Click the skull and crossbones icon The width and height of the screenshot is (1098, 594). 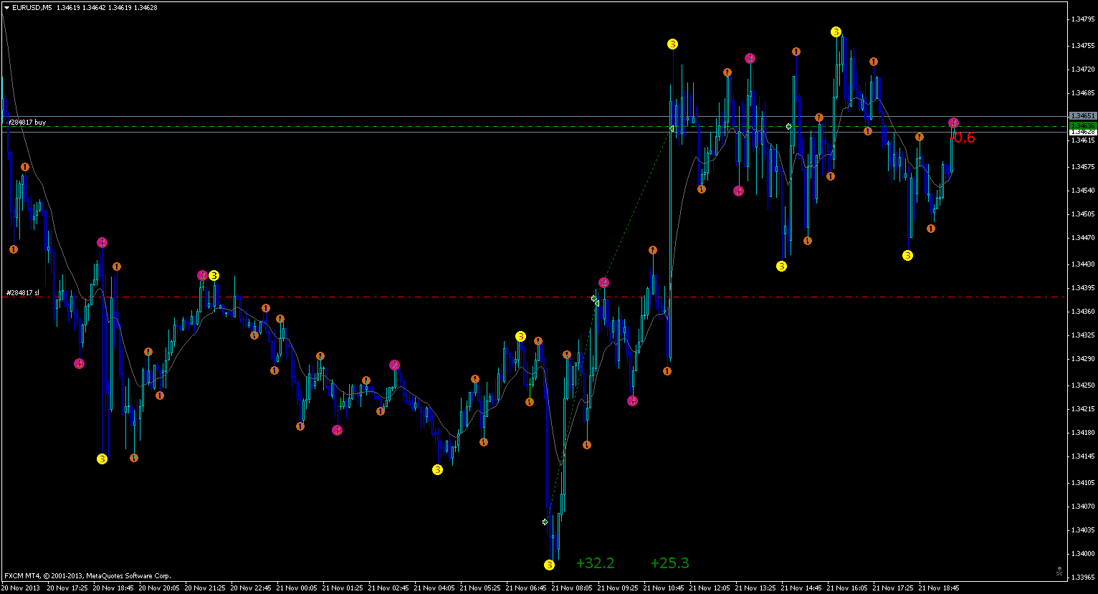pos(1059,571)
